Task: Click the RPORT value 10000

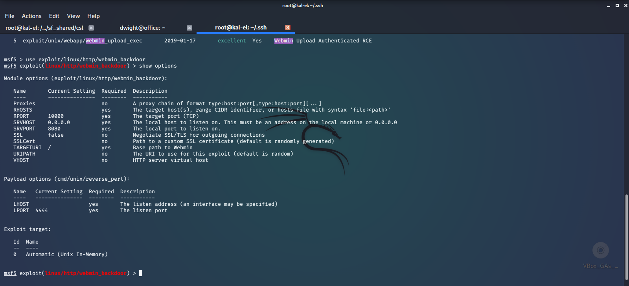Action: click(x=56, y=116)
